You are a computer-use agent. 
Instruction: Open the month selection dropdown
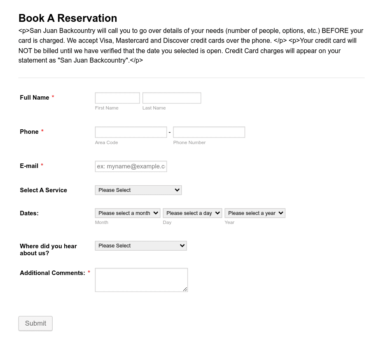click(128, 213)
